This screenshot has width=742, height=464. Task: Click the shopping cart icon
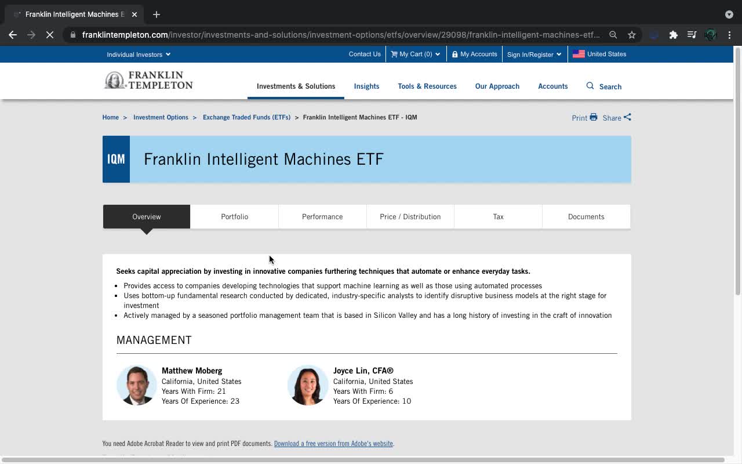tap(394, 54)
